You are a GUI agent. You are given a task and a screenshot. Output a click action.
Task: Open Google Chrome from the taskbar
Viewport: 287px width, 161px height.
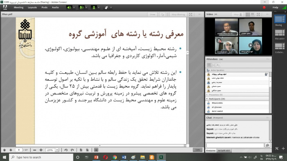point(115,157)
